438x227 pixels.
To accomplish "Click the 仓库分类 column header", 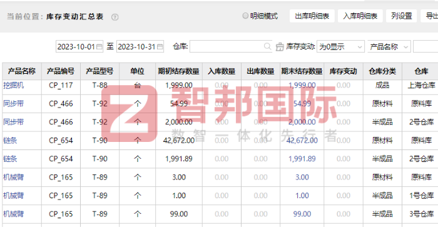I will tap(382, 71).
